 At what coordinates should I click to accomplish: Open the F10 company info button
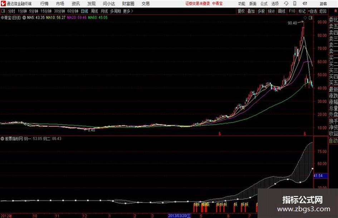(292, 11)
